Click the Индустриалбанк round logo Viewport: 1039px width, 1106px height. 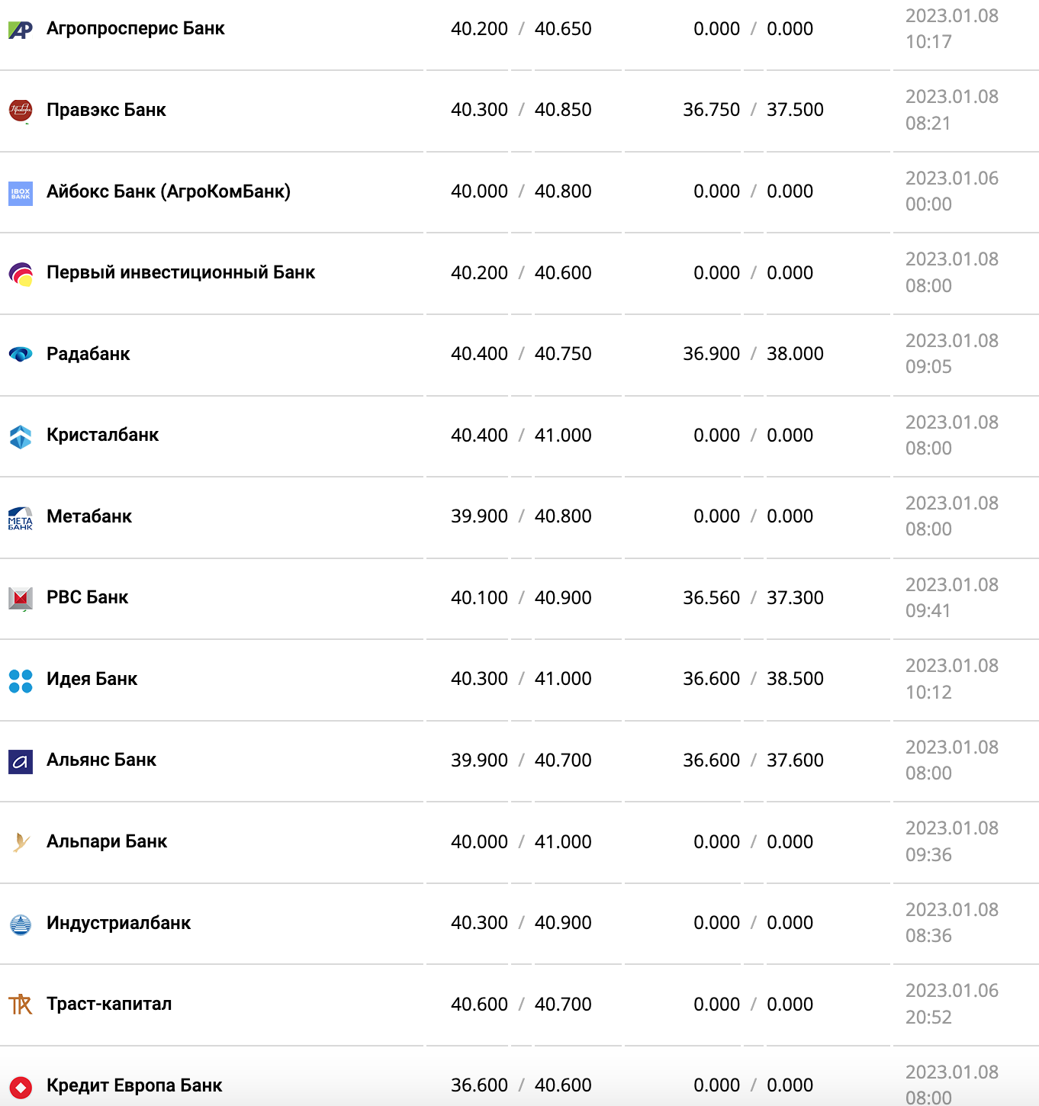tap(21, 924)
